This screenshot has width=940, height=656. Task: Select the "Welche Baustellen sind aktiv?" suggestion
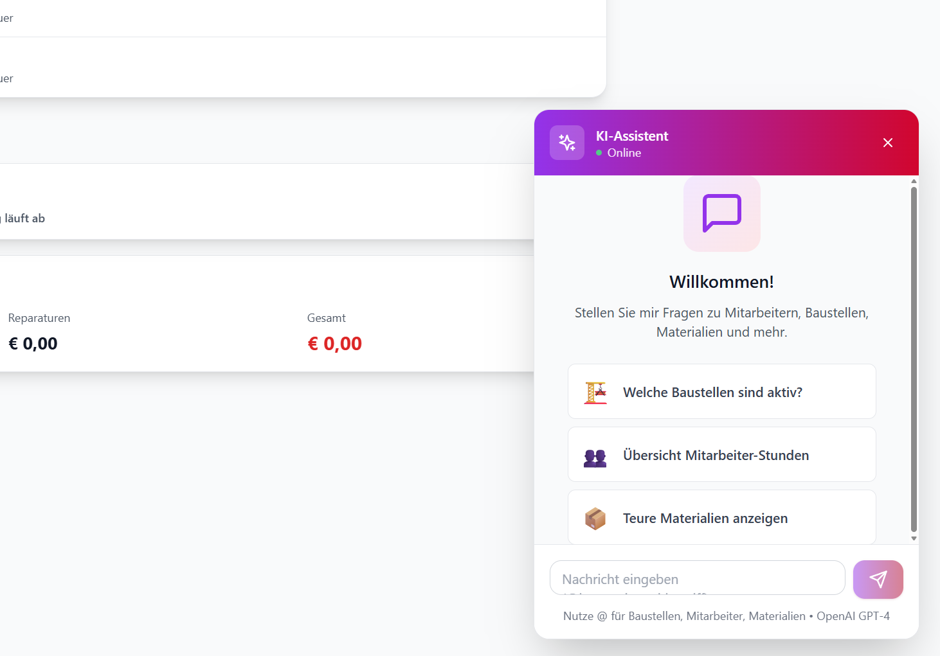[712, 393]
